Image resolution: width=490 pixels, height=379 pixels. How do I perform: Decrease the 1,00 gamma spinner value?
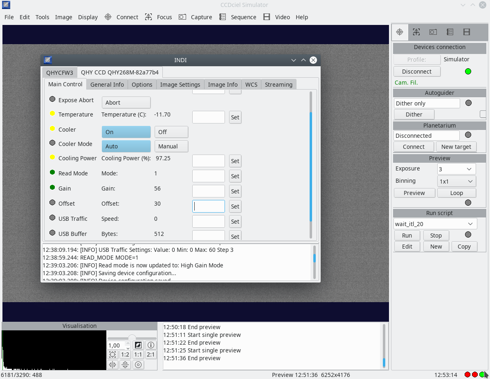[x=128, y=348]
